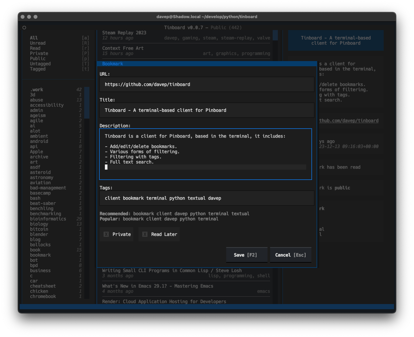This screenshot has height=337, width=414.
Task: Pick the 'aviation' tag
Action: click(56, 183)
